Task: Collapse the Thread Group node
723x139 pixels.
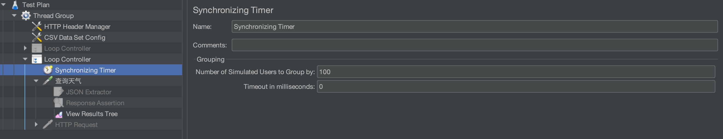Action: pyautogui.click(x=14, y=16)
